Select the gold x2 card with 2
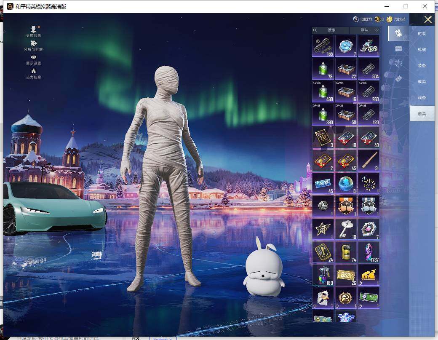The width and height of the screenshot is (438, 340). coord(323,161)
